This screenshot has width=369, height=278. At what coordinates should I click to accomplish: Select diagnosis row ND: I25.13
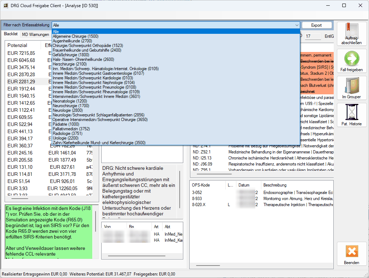click(x=262, y=158)
